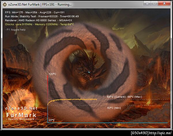The height and width of the screenshot is (136, 173).
Task: Click the '[650x490] http://upic.me/' caption
Action: 151,133
